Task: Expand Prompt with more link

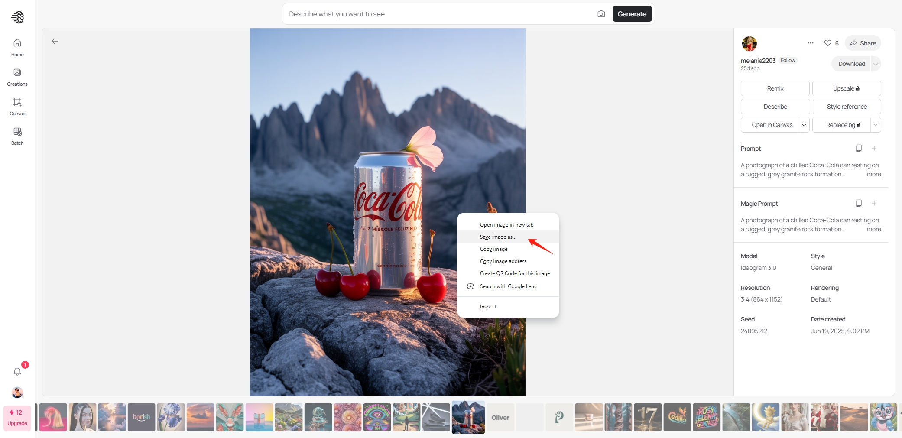Action: pyautogui.click(x=874, y=174)
